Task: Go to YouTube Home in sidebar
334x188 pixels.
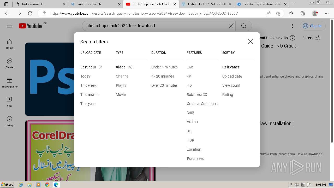Action: [9, 44]
